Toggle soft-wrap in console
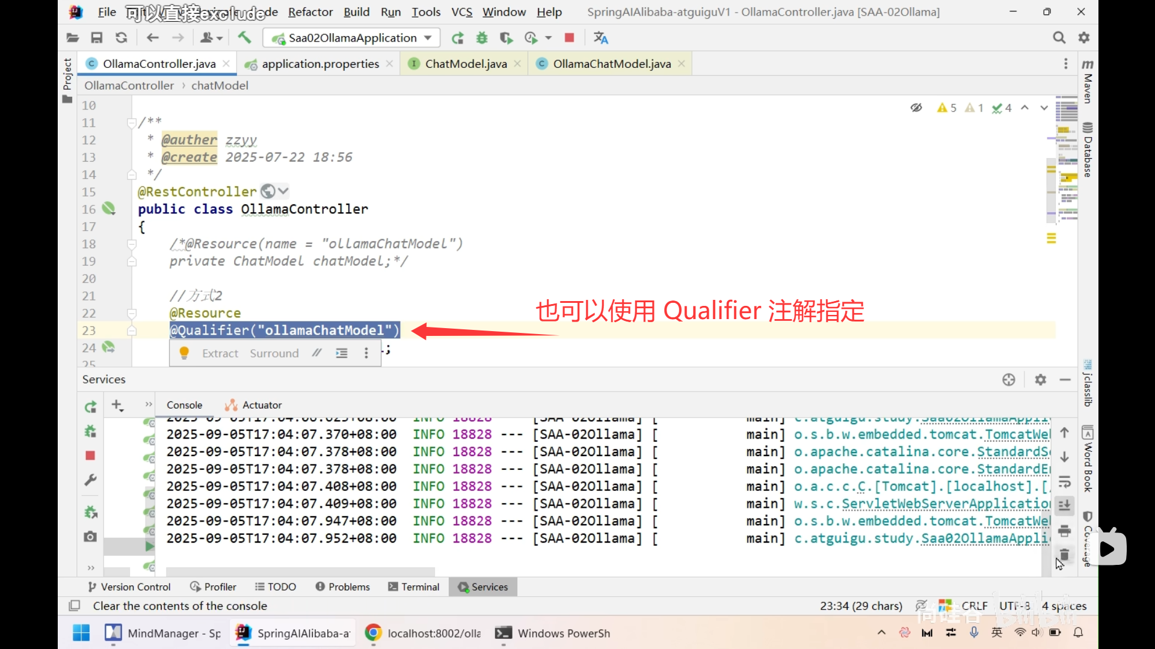This screenshot has width=1155, height=649. click(1064, 481)
